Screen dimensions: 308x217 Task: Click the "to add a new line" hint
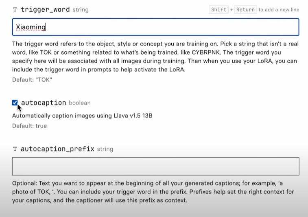click(x=279, y=9)
